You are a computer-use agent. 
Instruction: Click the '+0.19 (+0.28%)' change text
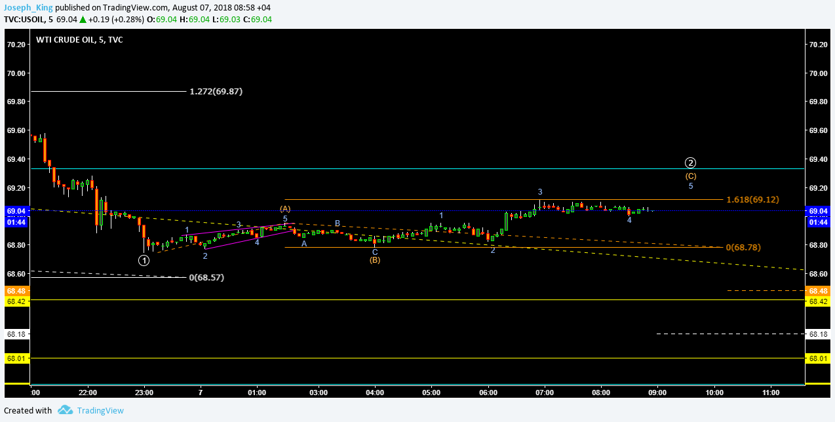point(117,20)
